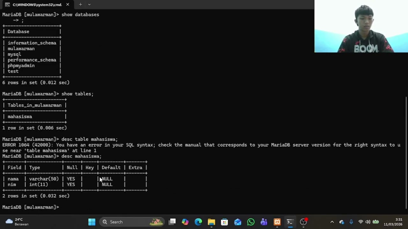This screenshot has width=408, height=229.
Task: Click the 'information_schema' database row
Action: tap(32, 43)
